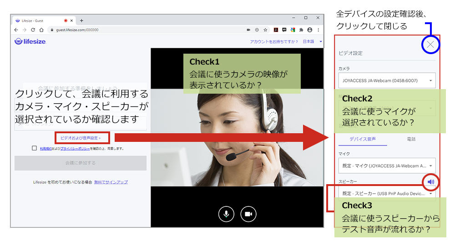The width and height of the screenshot is (455, 241).
Task: Open the 日本語 language dropdown
Action: tap(313, 42)
